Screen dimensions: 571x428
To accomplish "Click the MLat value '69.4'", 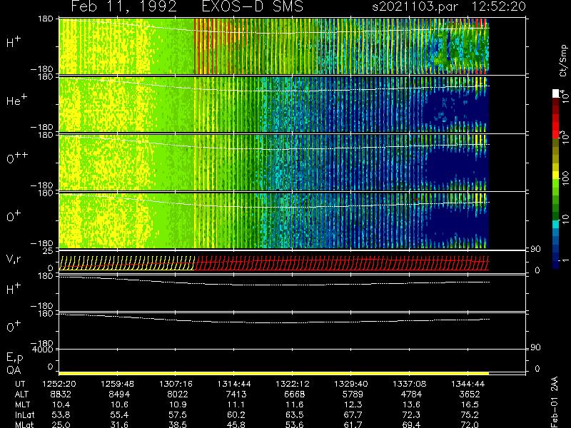I will tap(412, 424).
